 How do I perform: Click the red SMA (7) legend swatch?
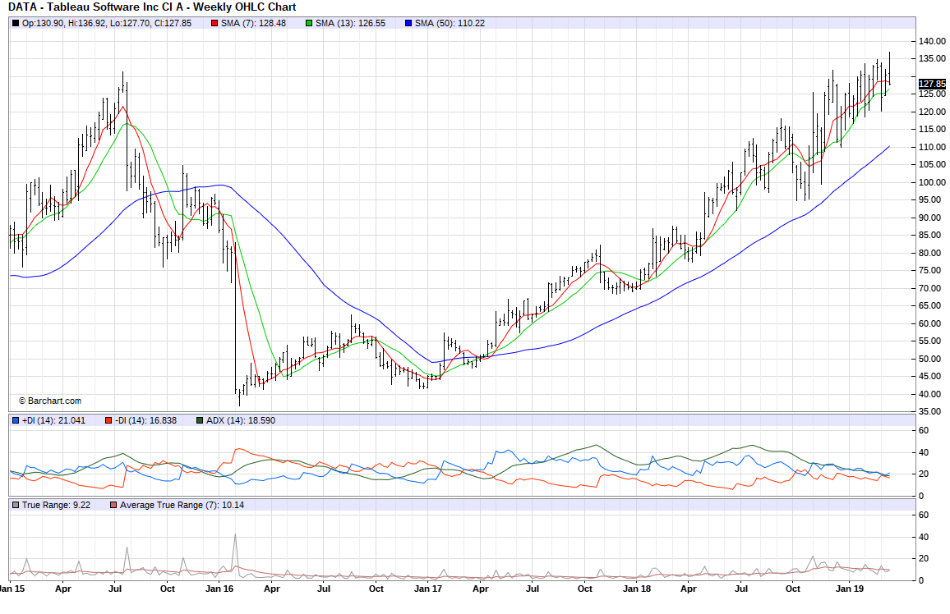(x=214, y=24)
